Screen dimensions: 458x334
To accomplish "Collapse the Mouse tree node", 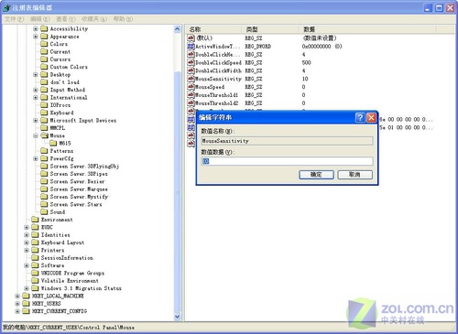I will tap(36, 135).
